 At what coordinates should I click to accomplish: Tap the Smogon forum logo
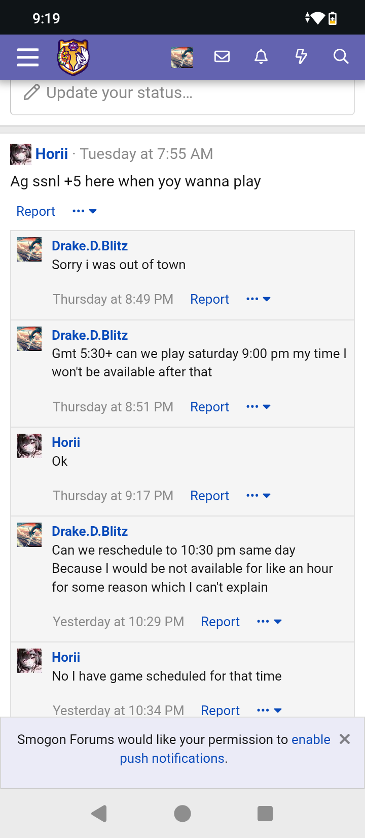click(x=74, y=57)
